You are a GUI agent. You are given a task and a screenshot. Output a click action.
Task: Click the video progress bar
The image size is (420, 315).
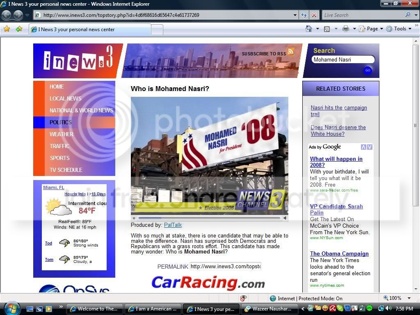click(x=209, y=218)
